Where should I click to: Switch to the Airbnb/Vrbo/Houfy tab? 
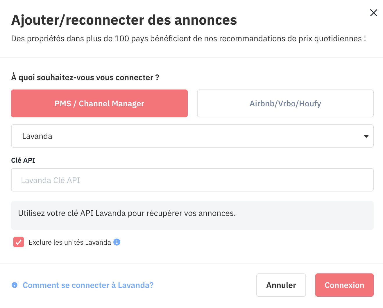click(285, 103)
